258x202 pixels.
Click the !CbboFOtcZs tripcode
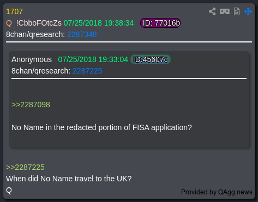[x=39, y=23]
